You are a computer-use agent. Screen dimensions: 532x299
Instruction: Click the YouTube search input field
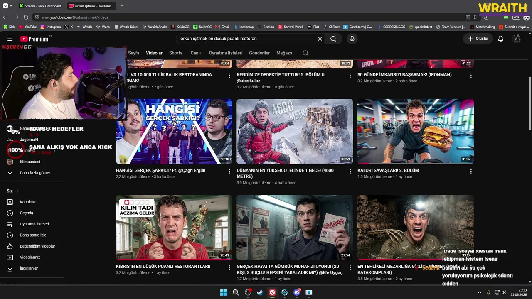[x=247, y=39]
